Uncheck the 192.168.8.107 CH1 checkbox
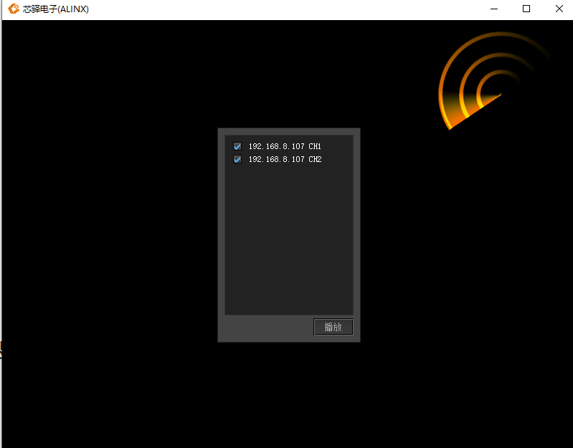Image resolution: width=573 pixels, height=448 pixels. (x=237, y=146)
